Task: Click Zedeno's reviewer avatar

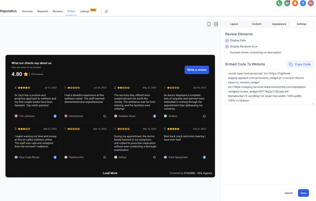Action: [165, 116]
